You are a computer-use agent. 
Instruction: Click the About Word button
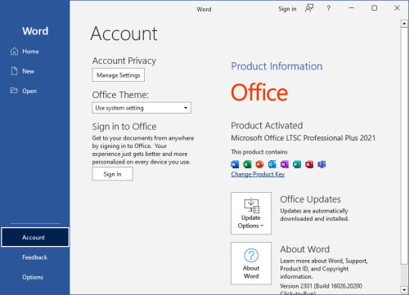tap(251, 263)
